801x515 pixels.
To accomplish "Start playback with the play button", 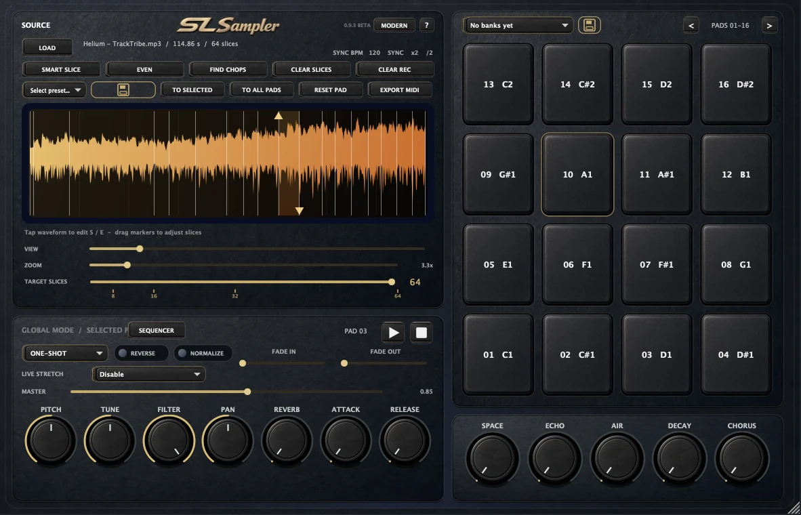I will 393,333.
